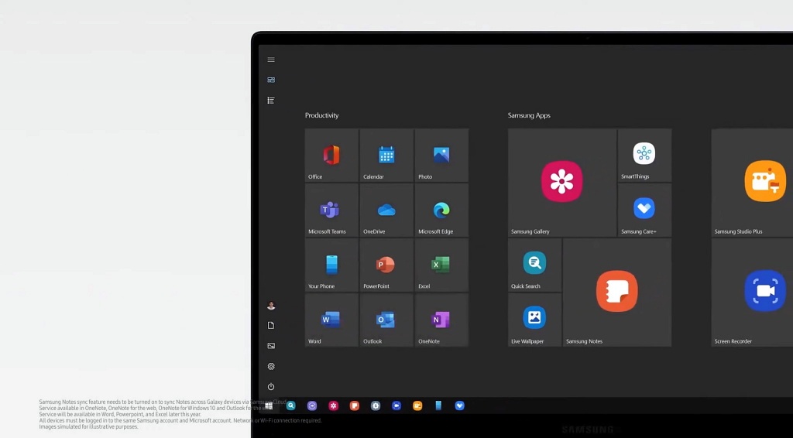Open the Calendar tile
793x438 pixels.
click(x=386, y=155)
